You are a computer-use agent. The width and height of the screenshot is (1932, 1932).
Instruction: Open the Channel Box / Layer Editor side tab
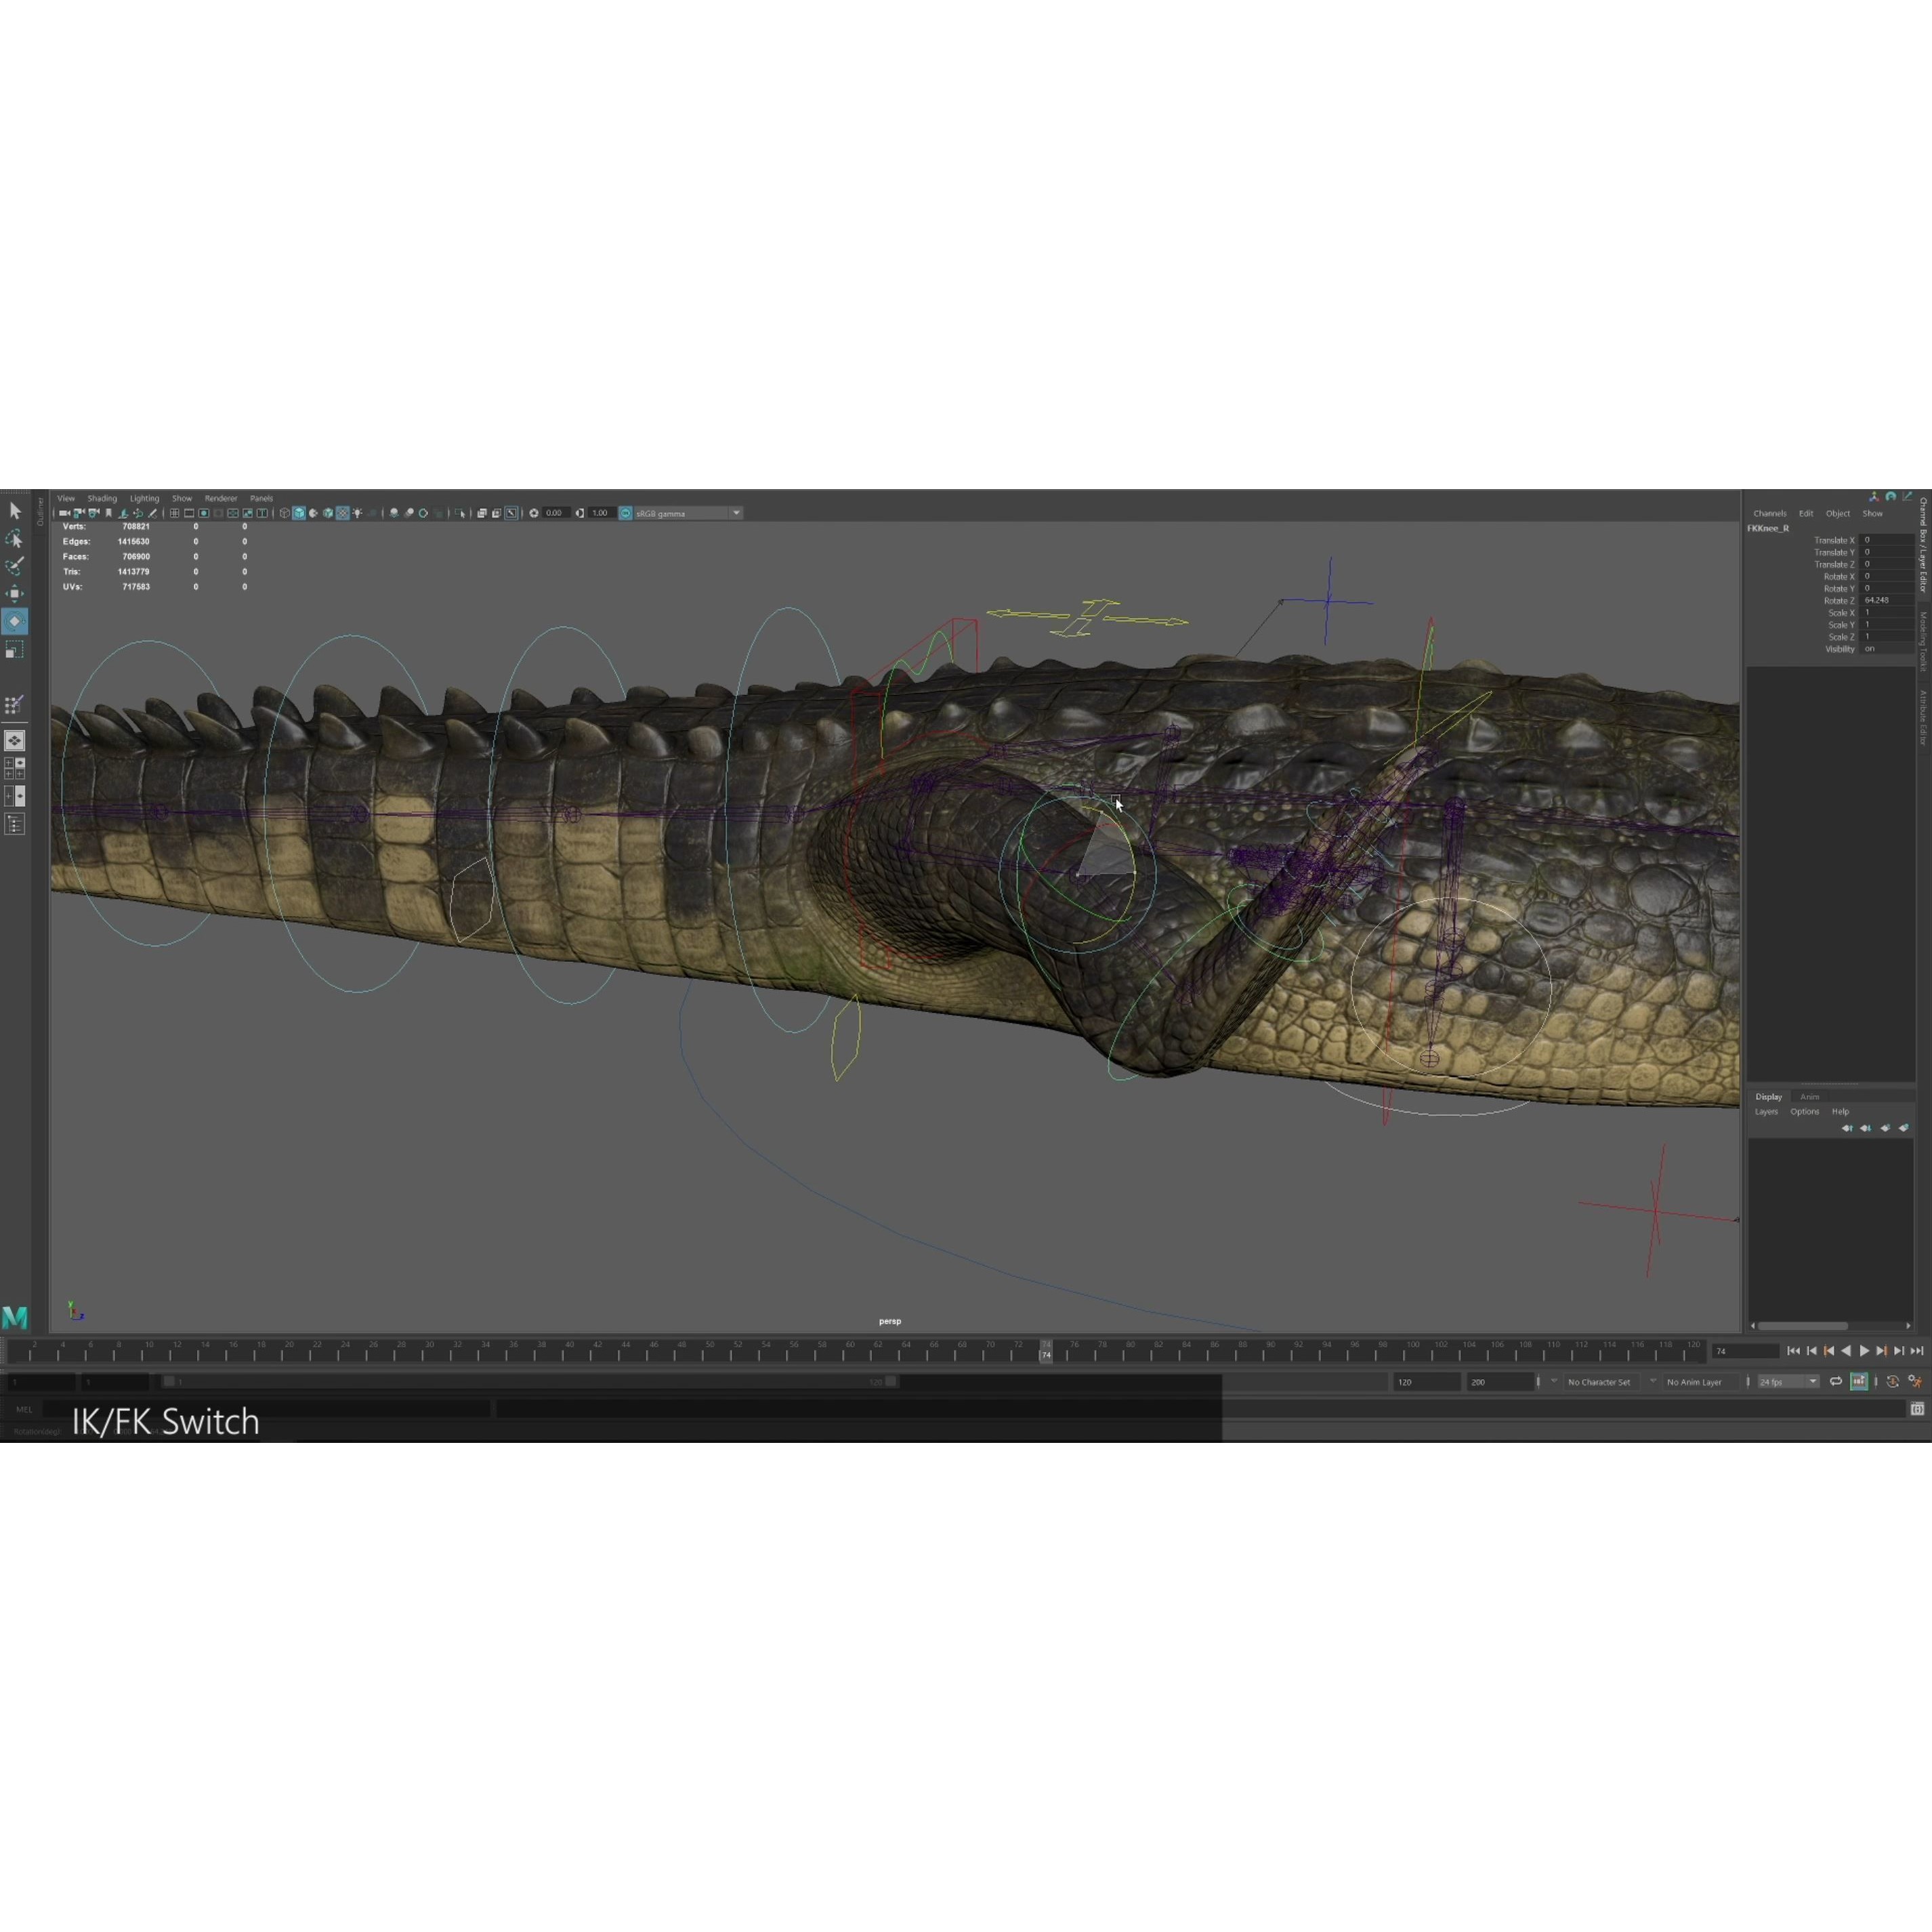1923,545
